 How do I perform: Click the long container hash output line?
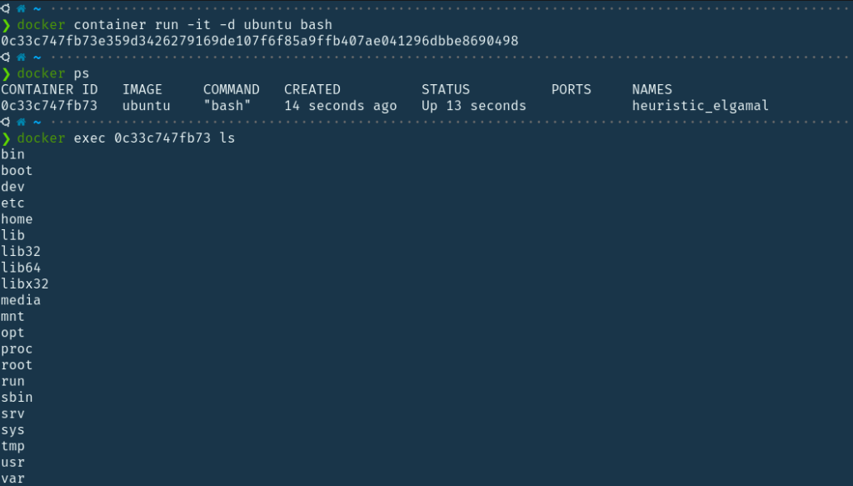coord(260,41)
